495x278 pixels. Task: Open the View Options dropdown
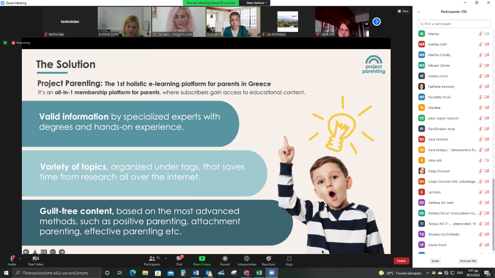click(256, 3)
